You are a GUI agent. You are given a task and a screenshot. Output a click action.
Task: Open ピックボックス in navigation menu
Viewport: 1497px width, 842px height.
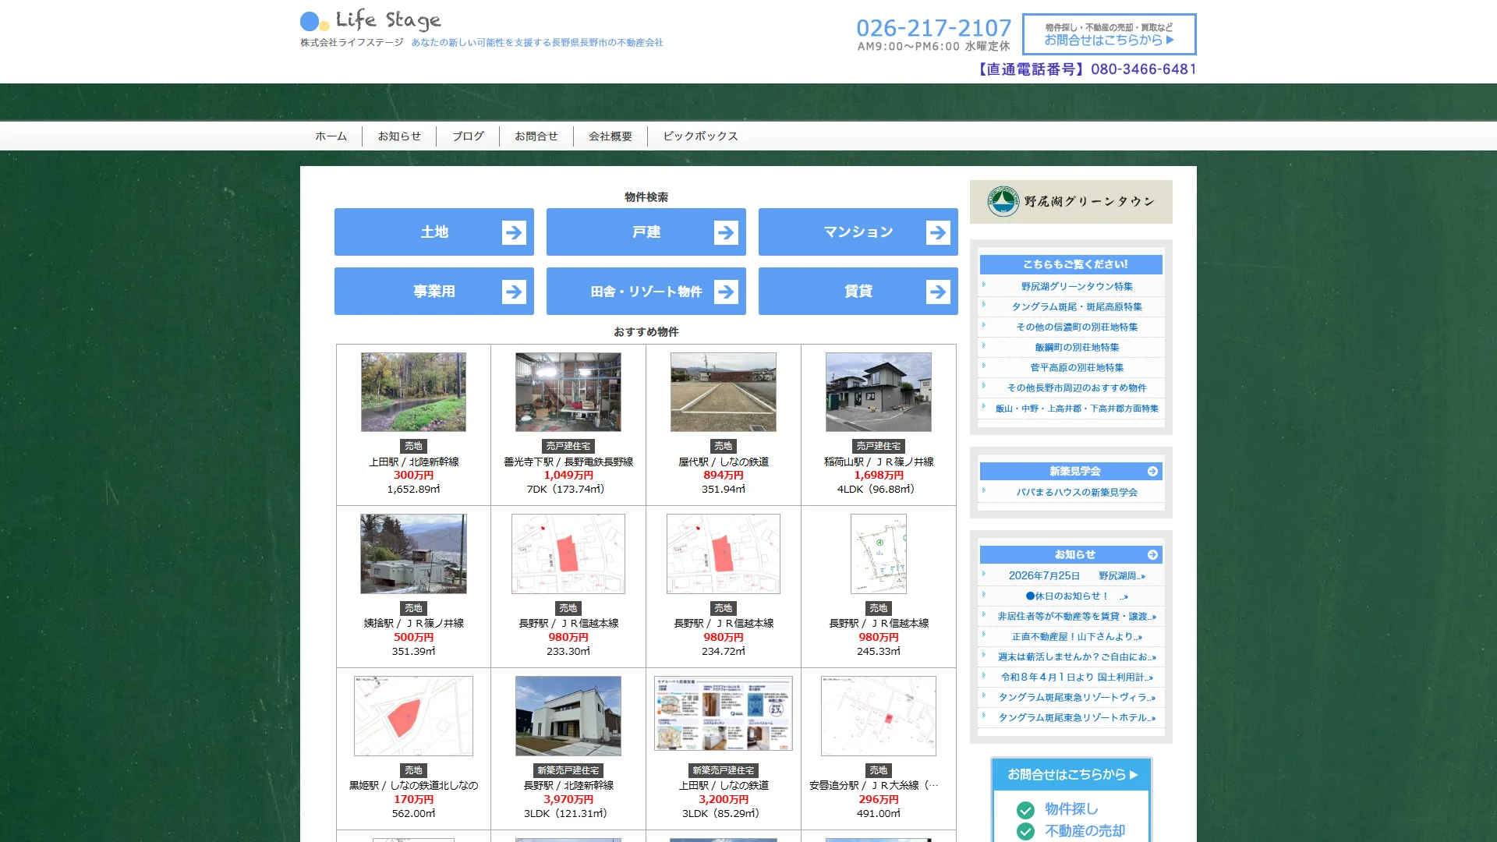700,136
